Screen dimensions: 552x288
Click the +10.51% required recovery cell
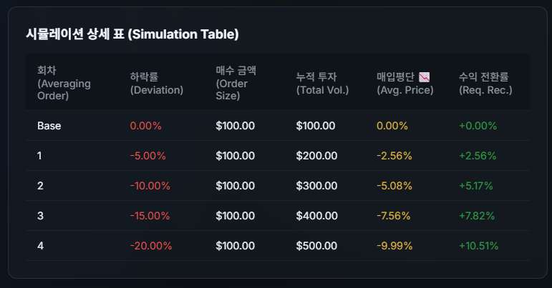[479, 246]
